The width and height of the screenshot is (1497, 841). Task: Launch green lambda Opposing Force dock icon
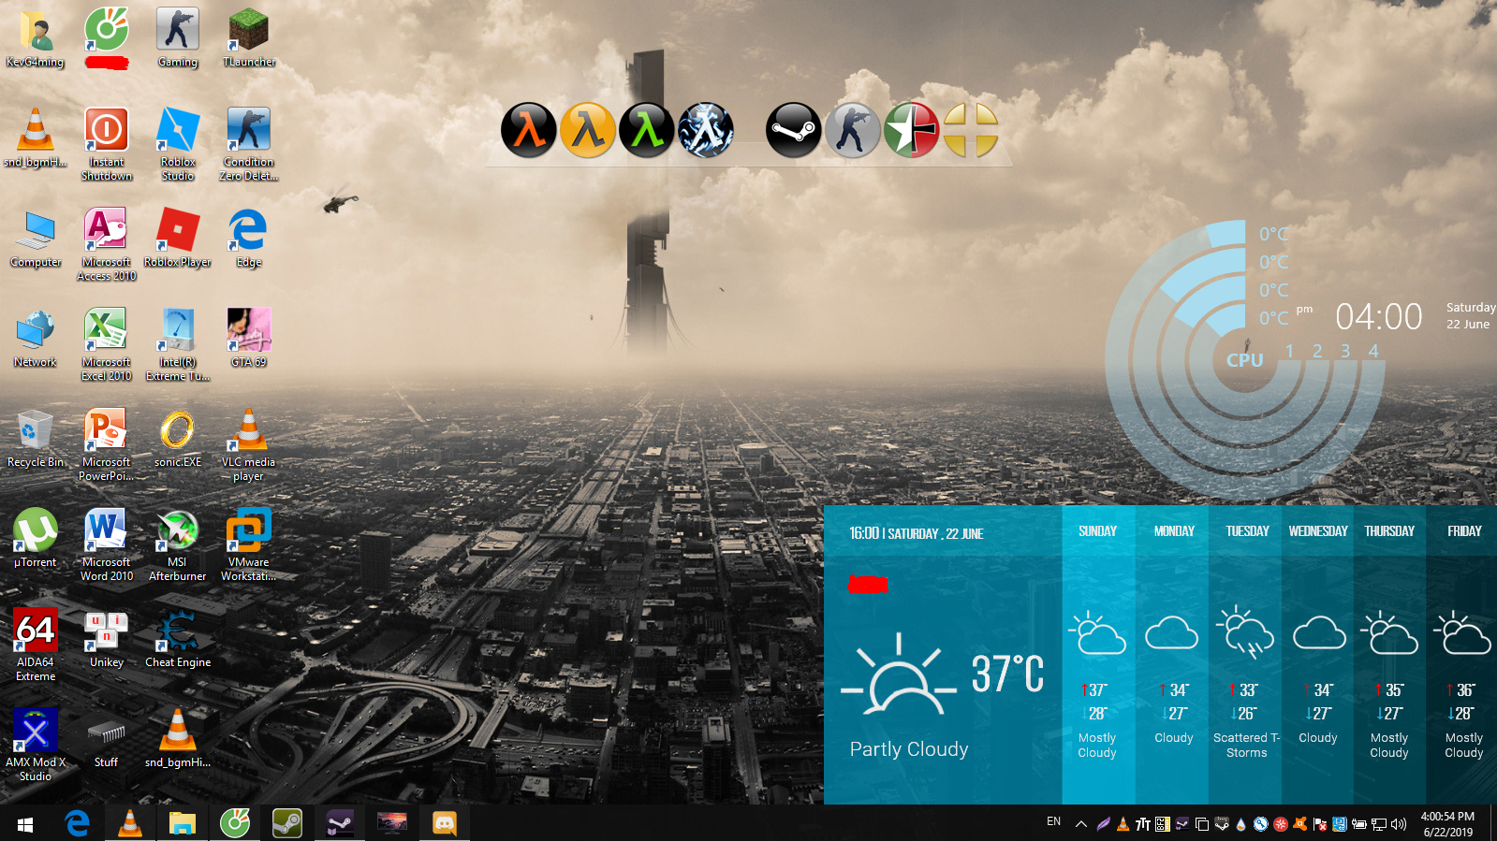[647, 130]
